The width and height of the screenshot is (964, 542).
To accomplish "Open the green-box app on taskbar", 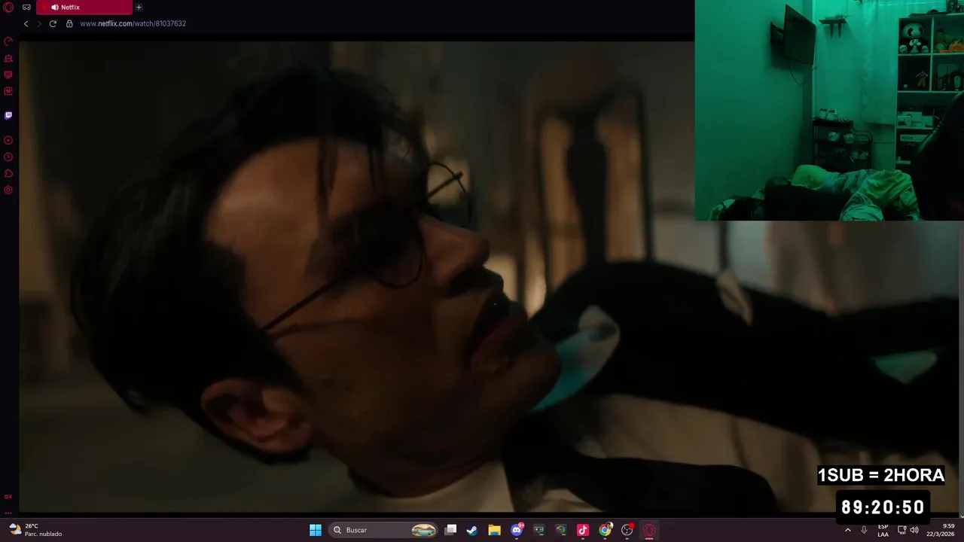I will point(560,530).
